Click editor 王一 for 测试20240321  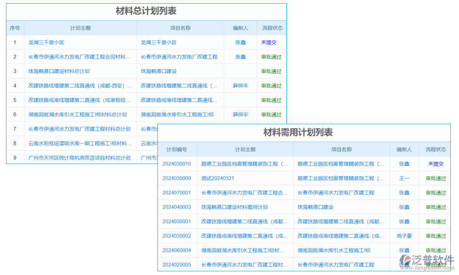pyautogui.click(x=404, y=178)
